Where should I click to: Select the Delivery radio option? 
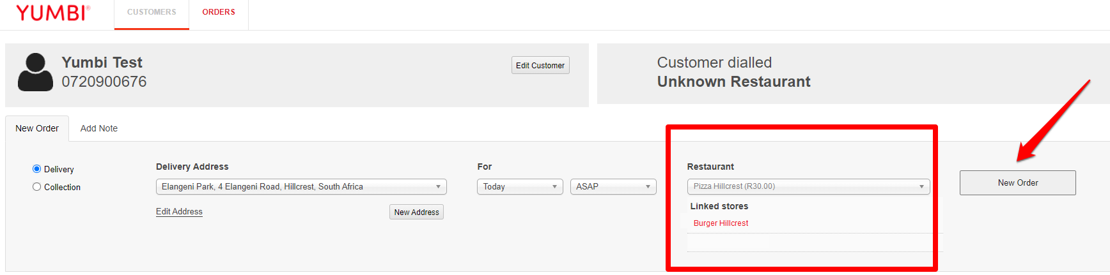click(36, 169)
